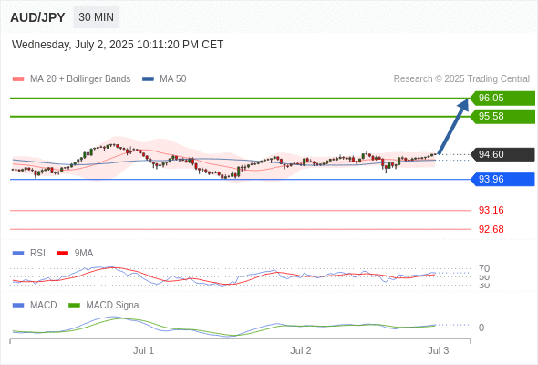Click the AUD/JPY pair title
This screenshot has width=538, height=365.
(x=37, y=17)
